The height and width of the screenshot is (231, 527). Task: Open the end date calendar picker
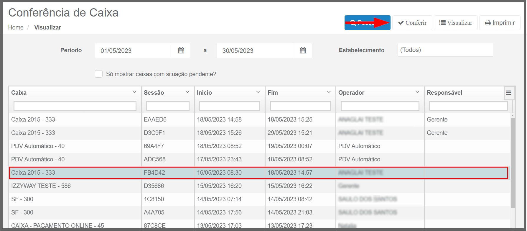[x=303, y=50]
